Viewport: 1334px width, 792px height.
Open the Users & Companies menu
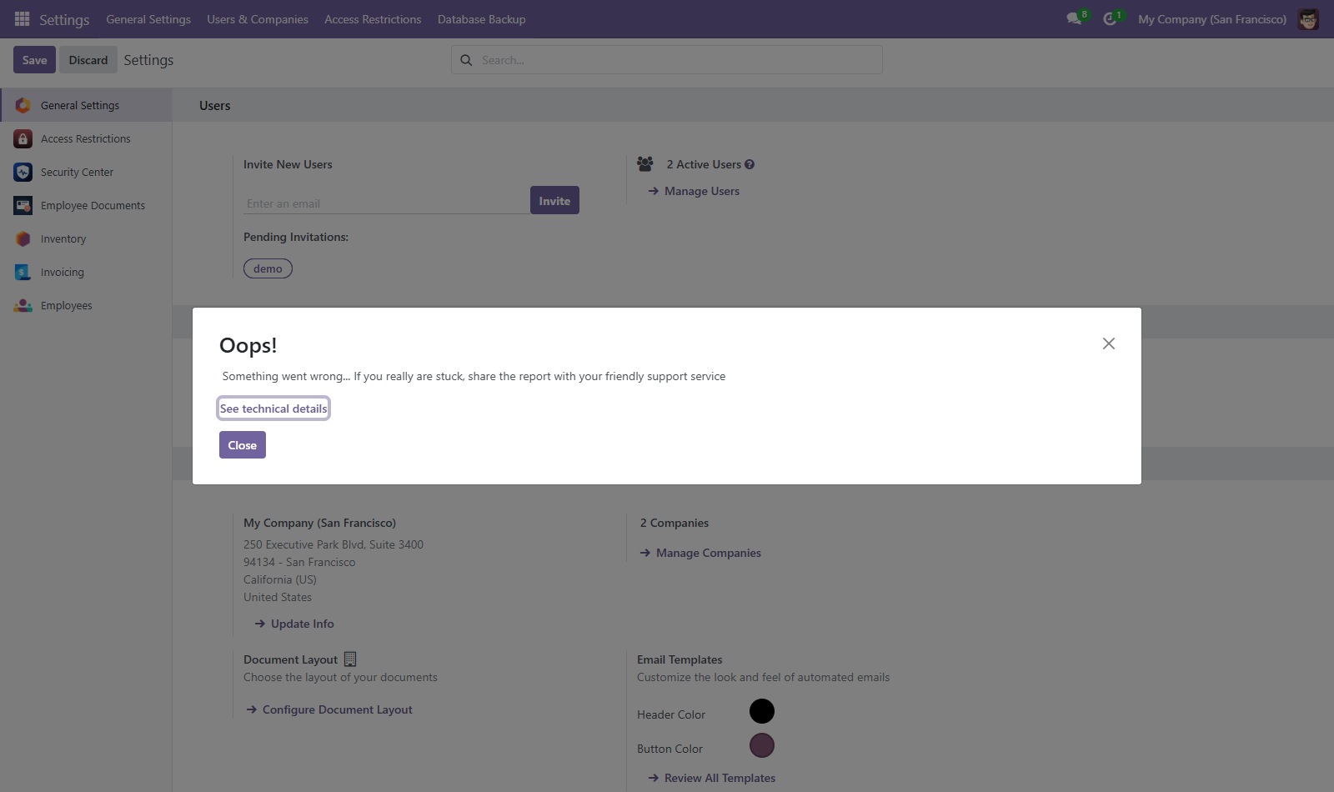tap(258, 19)
